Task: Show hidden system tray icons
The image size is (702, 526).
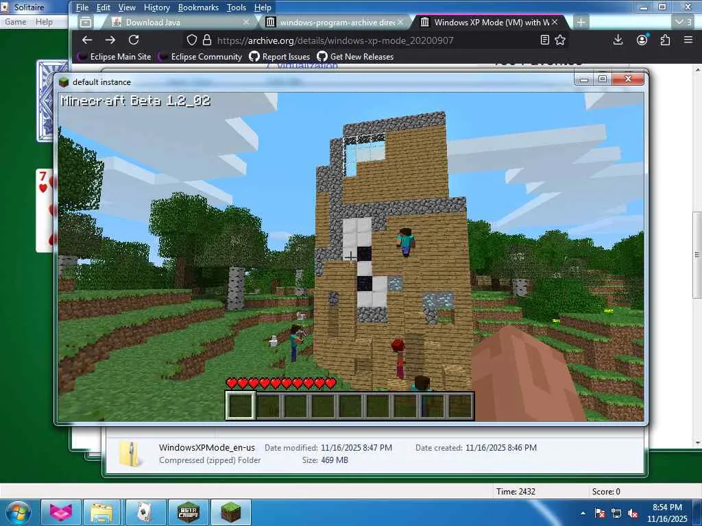Action: (583, 513)
